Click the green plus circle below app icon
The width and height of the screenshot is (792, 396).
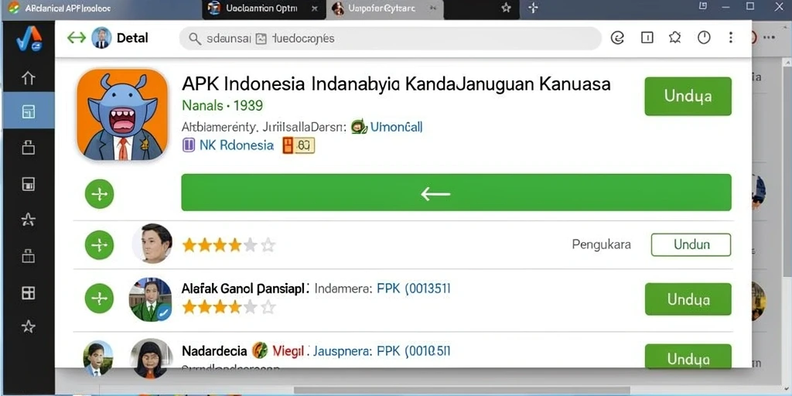click(100, 194)
